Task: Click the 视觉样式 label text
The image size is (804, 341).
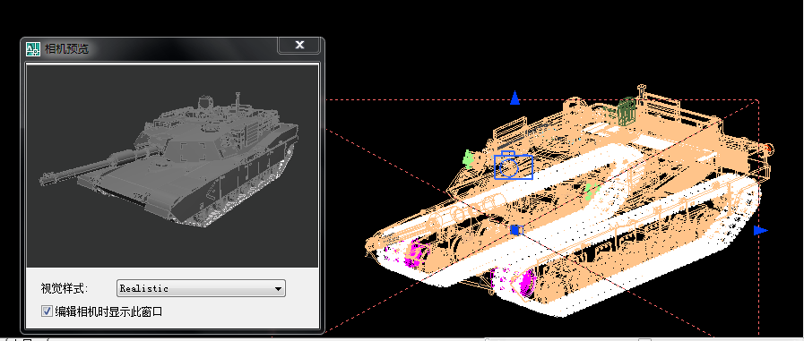Action: tap(65, 288)
